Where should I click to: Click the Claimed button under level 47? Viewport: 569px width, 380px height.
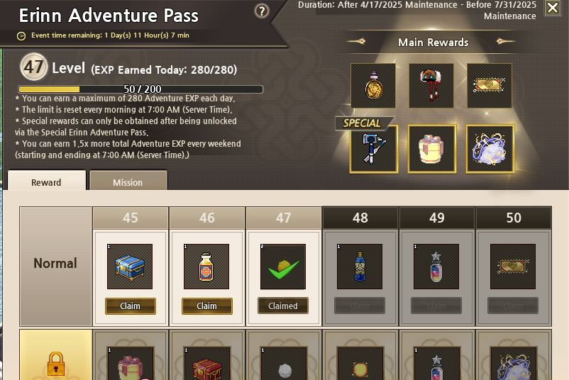pos(283,306)
